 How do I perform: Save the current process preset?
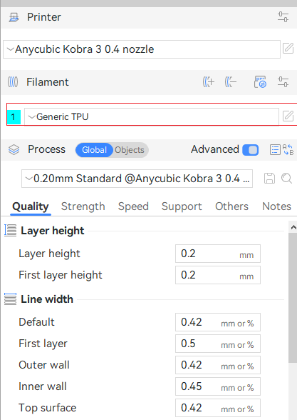(269, 178)
